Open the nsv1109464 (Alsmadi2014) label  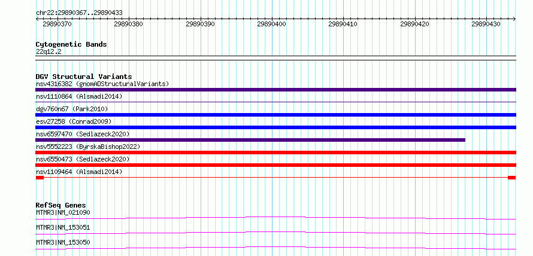point(79,172)
